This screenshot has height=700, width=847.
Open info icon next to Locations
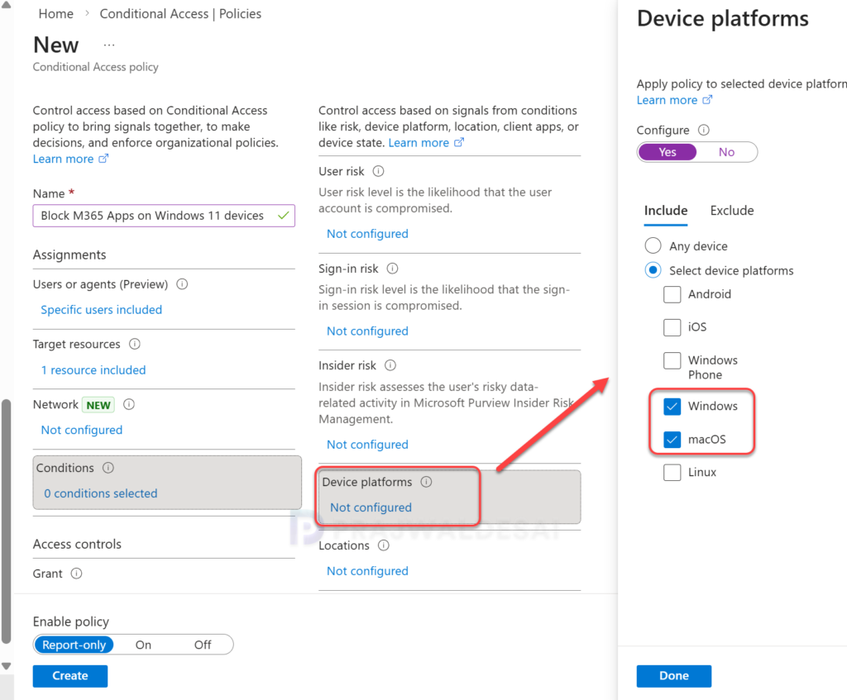pyautogui.click(x=384, y=545)
